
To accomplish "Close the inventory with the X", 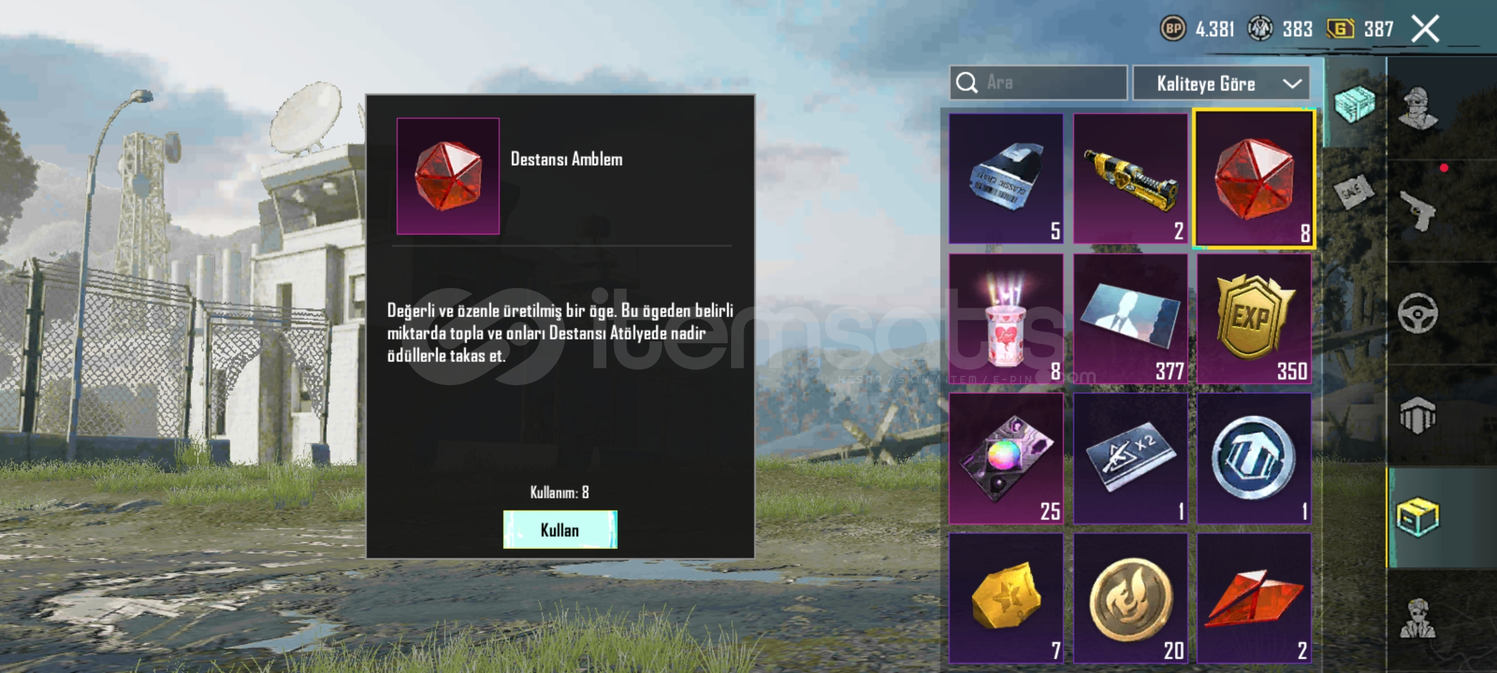I will point(1426,29).
